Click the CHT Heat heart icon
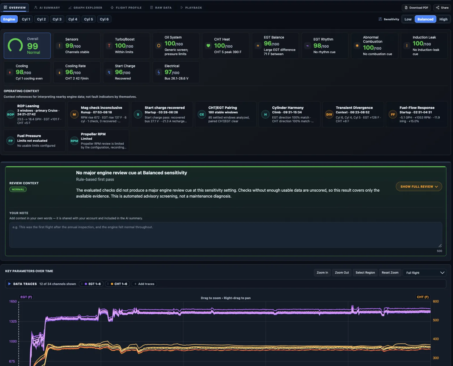This screenshot has height=366, width=453. tap(208, 46)
